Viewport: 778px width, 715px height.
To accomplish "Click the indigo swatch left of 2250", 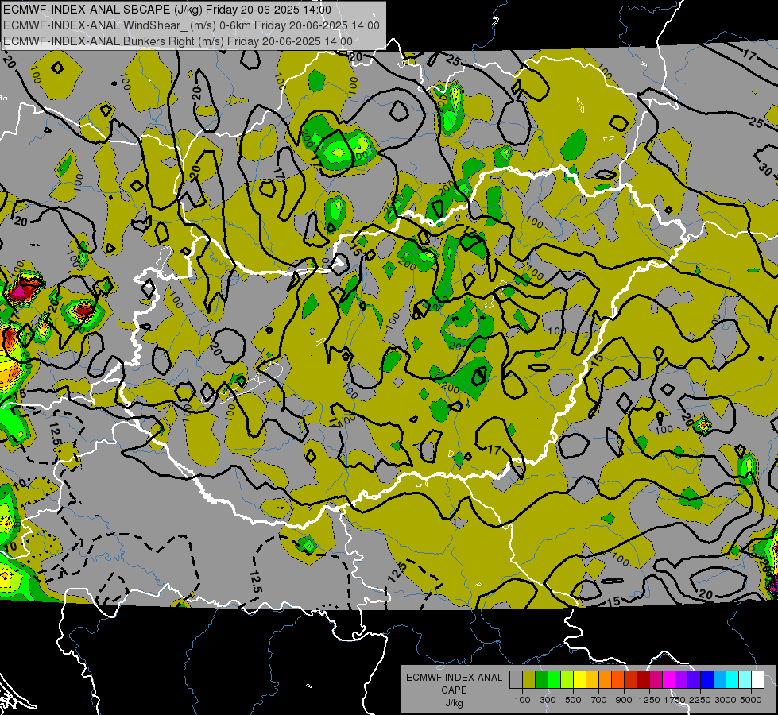I will point(694,680).
